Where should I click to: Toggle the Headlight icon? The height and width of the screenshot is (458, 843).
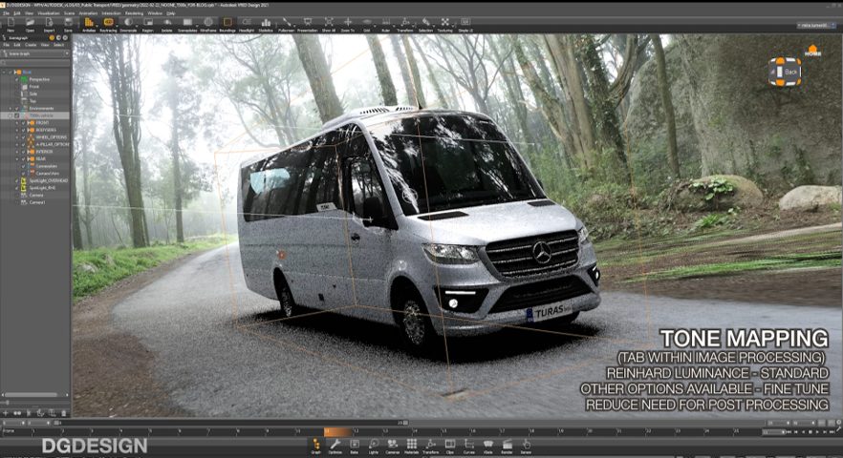click(x=247, y=24)
